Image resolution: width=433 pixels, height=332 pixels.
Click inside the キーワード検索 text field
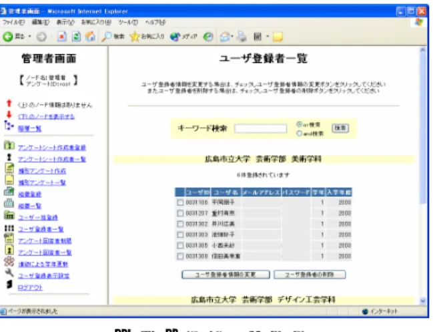point(260,128)
